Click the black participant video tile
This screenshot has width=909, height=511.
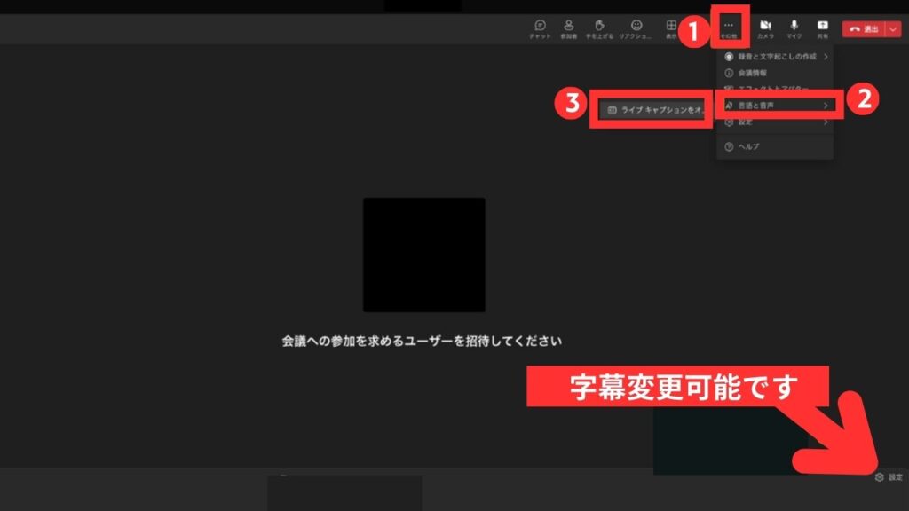424,255
